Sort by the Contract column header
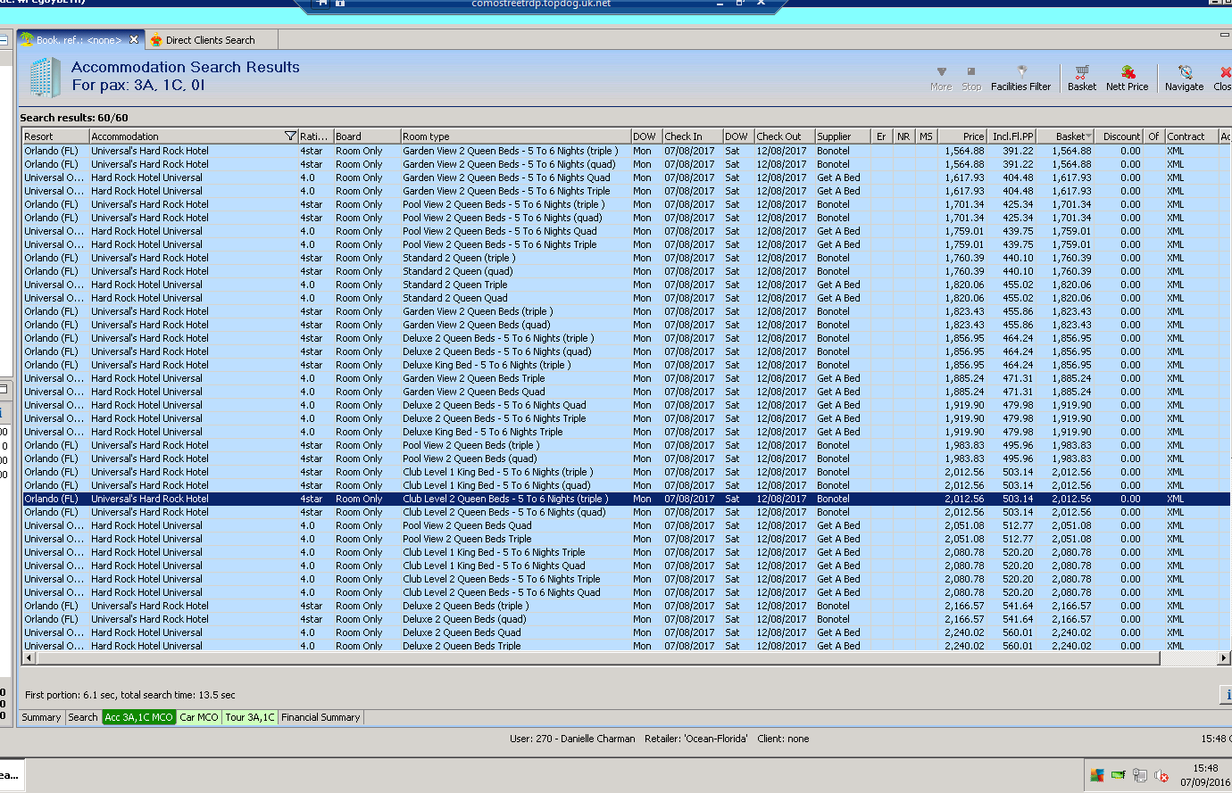1232x793 pixels. pyautogui.click(x=1191, y=136)
